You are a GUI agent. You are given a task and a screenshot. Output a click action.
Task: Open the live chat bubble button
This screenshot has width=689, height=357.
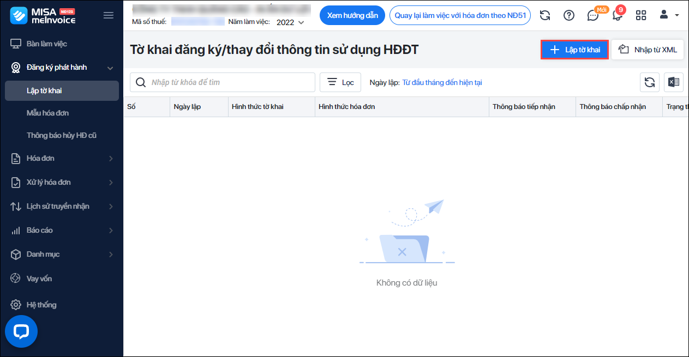[21, 331]
